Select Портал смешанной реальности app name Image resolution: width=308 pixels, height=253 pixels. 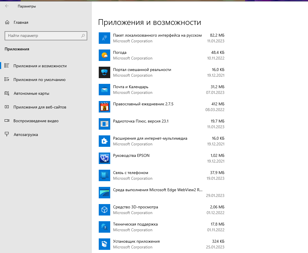[x=142, y=70]
